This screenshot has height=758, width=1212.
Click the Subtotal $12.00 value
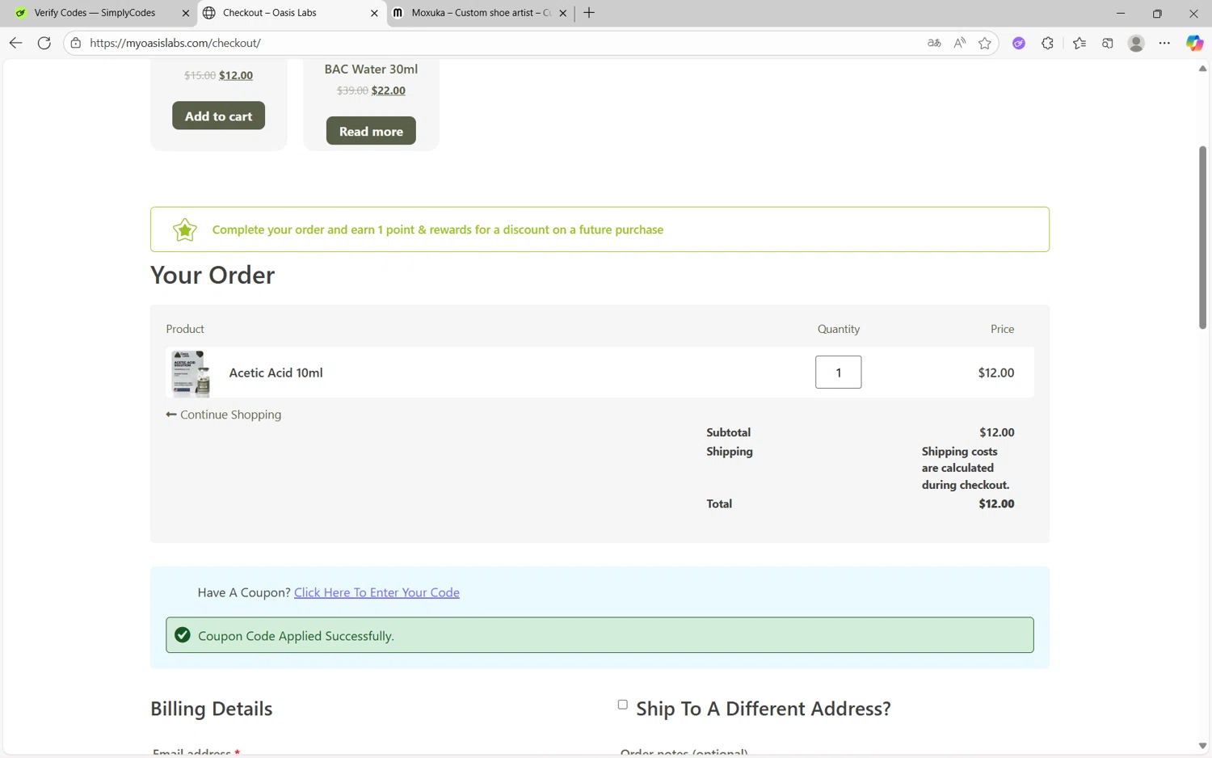click(996, 432)
